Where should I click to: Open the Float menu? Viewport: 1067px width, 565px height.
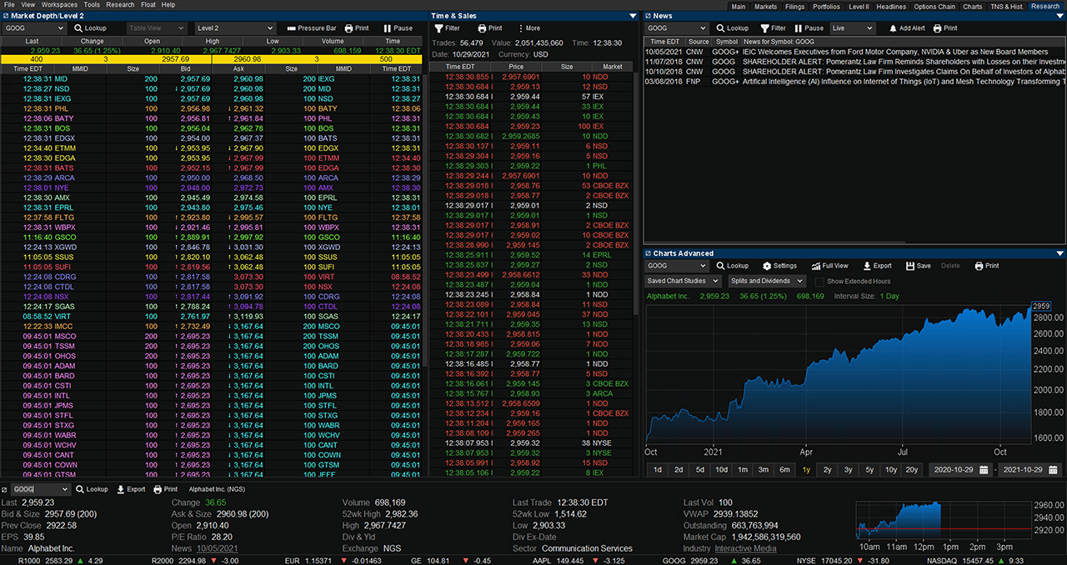click(x=148, y=5)
